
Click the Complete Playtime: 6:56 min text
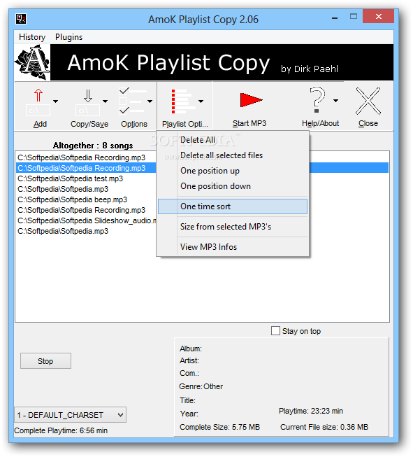(x=61, y=430)
